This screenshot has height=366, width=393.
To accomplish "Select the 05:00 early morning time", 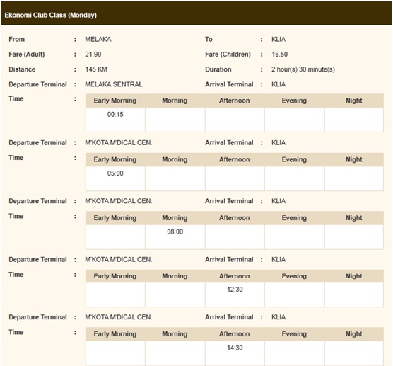I will pyautogui.click(x=115, y=173).
